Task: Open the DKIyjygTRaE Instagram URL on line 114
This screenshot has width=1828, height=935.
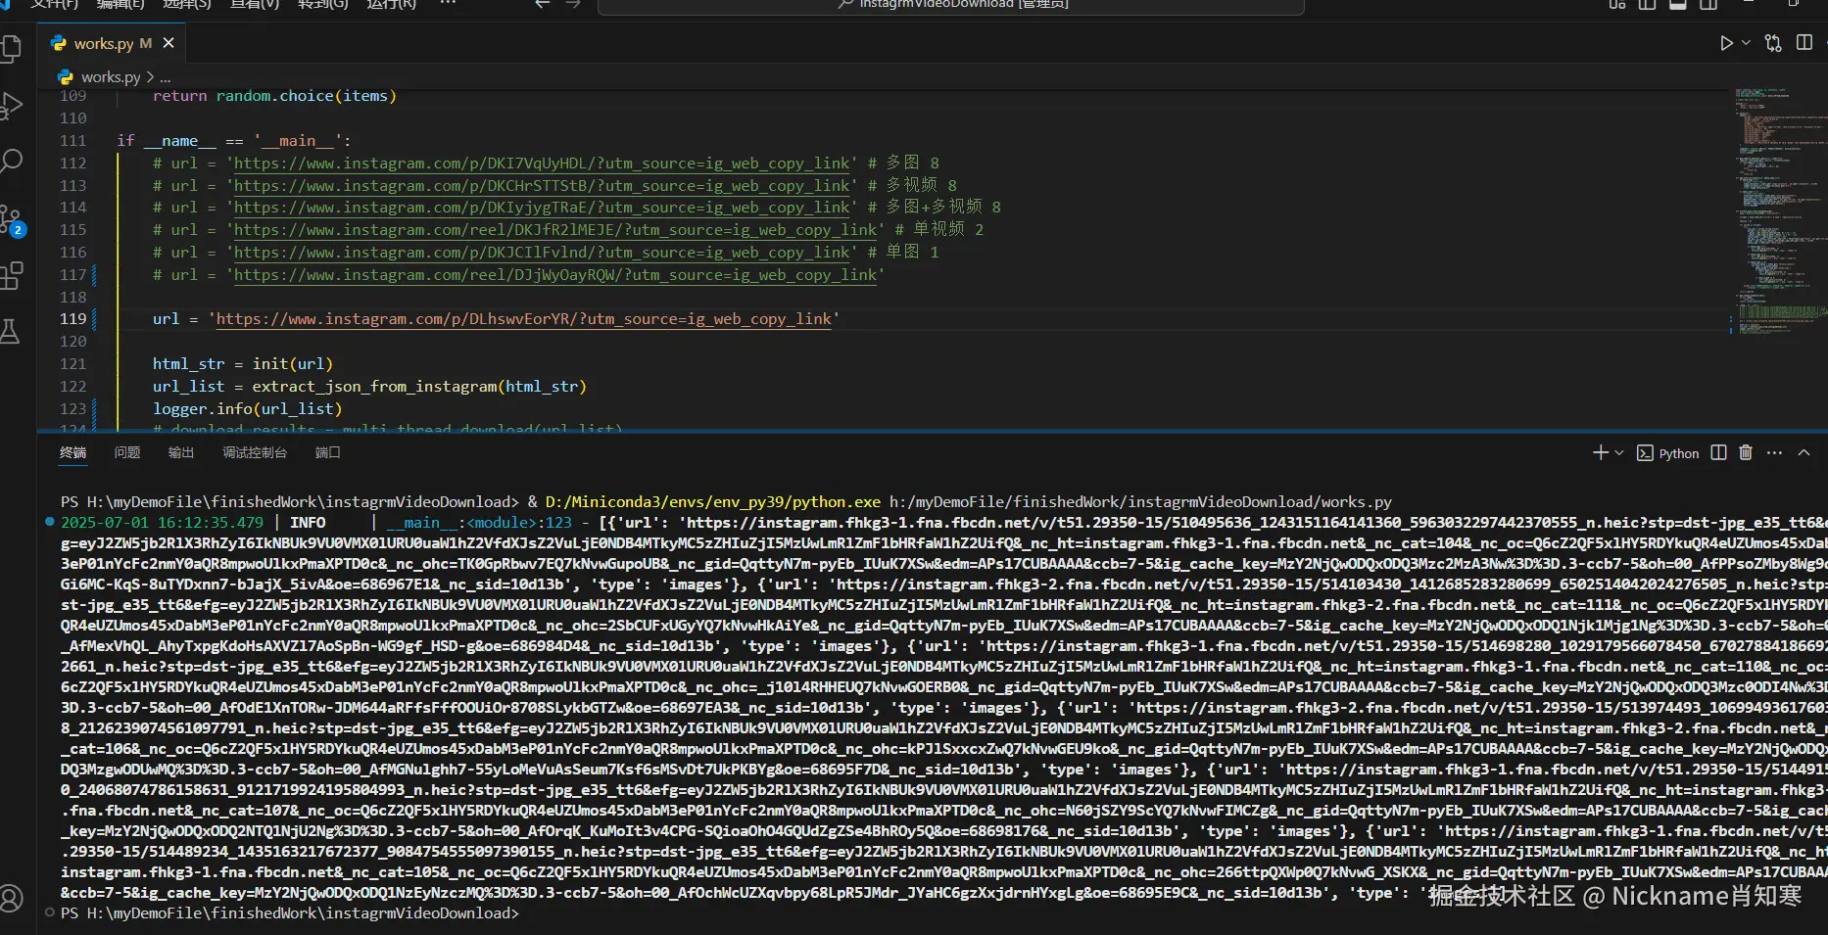Action: (542, 208)
